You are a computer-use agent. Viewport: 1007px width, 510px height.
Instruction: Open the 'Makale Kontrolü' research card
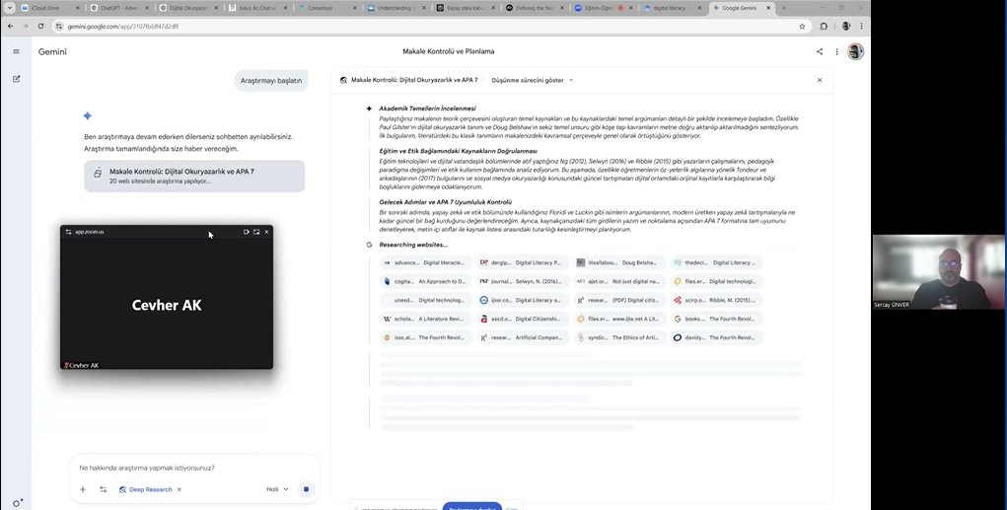(x=194, y=176)
